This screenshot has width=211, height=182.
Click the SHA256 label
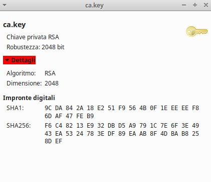click(x=19, y=126)
